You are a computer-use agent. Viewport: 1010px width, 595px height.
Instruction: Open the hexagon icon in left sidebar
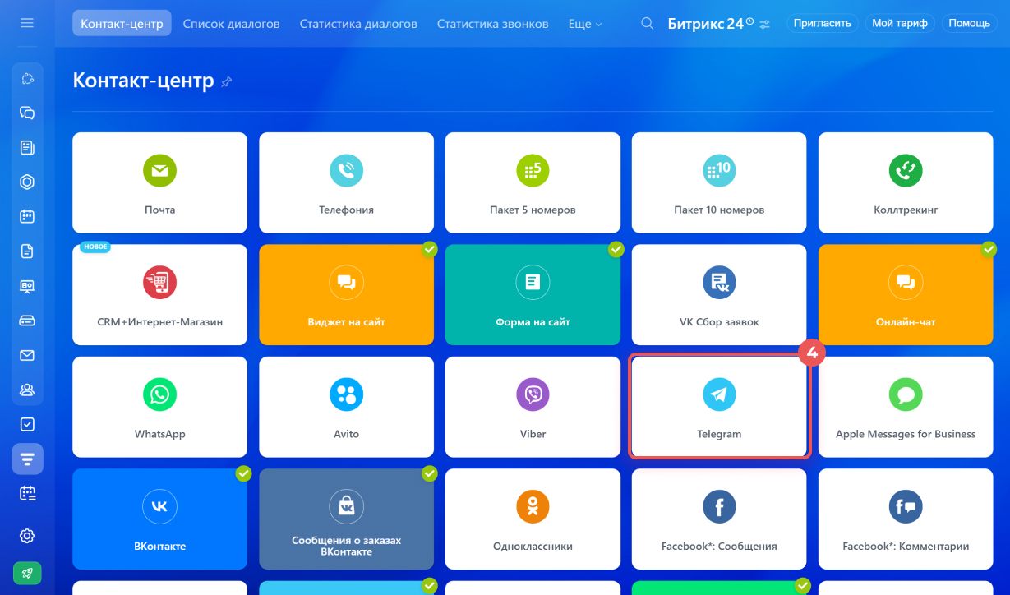(27, 182)
